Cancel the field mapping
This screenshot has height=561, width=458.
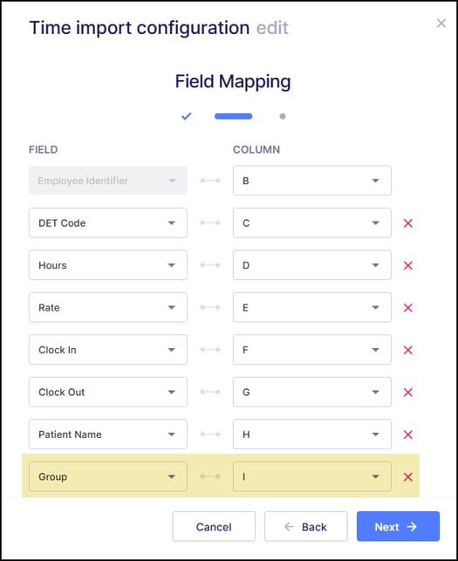(214, 526)
